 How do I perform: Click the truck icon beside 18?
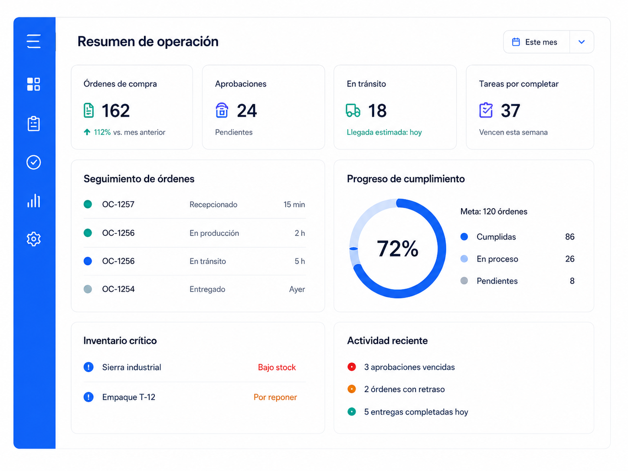353,111
